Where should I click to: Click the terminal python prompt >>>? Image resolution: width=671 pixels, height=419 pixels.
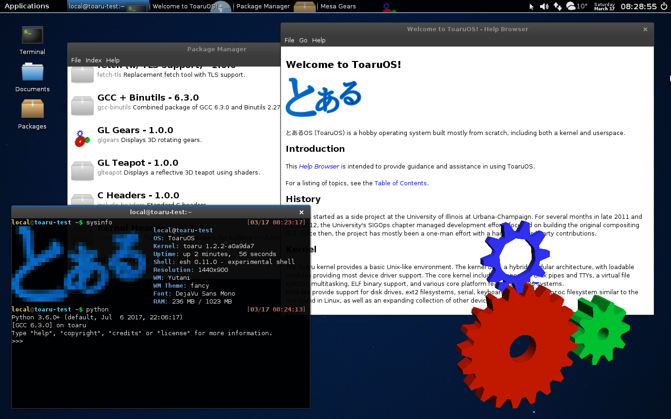pyautogui.click(x=17, y=341)
